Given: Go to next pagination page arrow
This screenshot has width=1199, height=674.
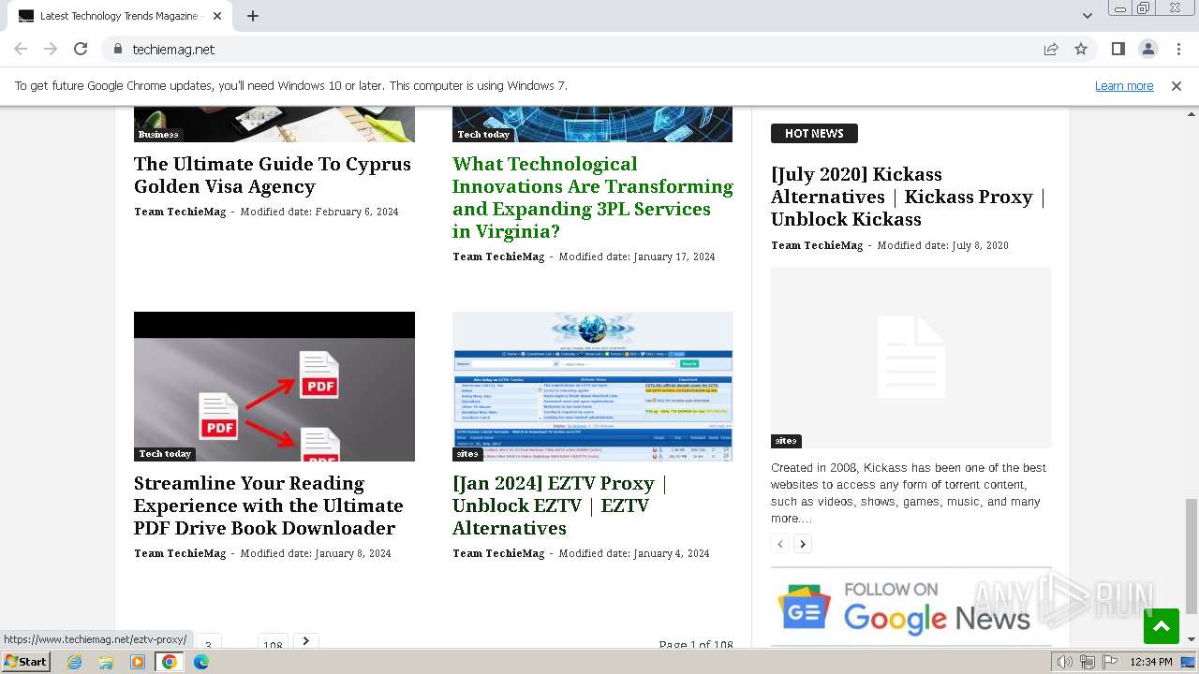Looking at the screenshot, I should point(305,641).
